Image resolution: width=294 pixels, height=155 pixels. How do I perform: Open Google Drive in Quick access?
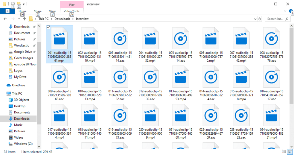[x=23, y=52]
